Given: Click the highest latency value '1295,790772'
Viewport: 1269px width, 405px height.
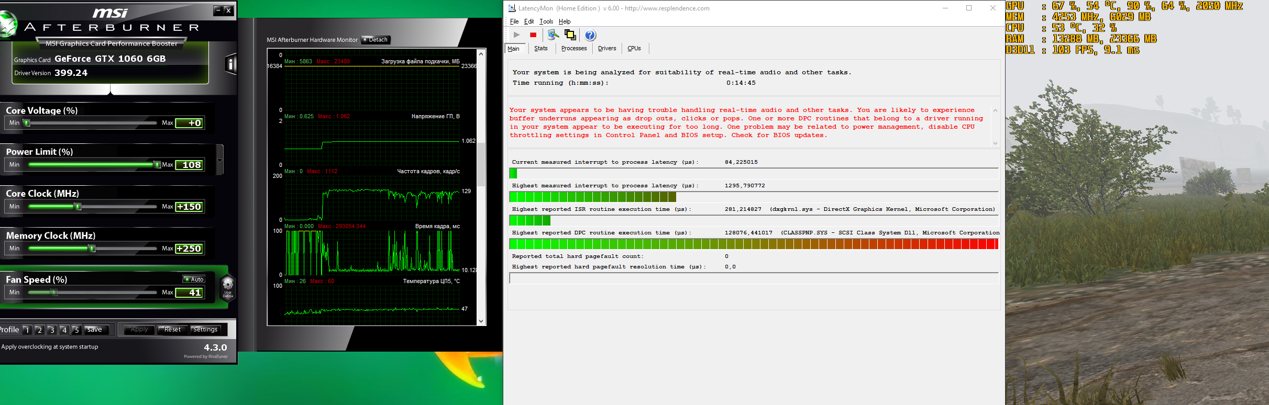Looking at the screenshot, I should click(x=745, y=186).
